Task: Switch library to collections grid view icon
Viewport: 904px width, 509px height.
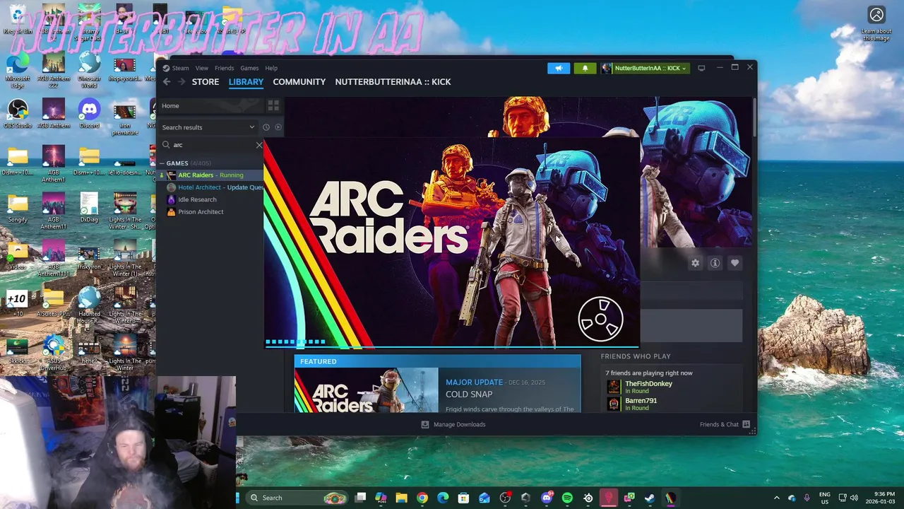Action: 273,106
